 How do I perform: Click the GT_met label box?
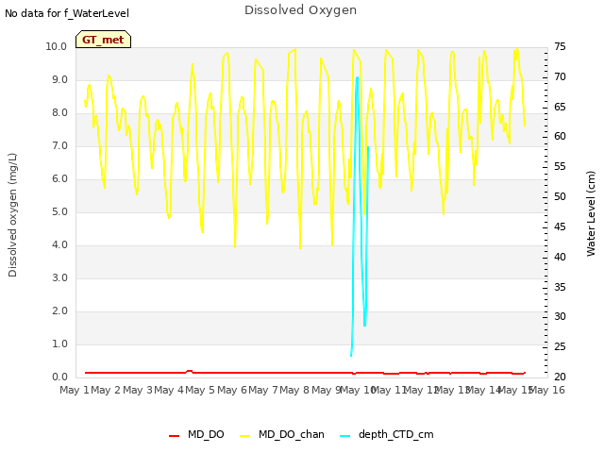click(103, 40)
